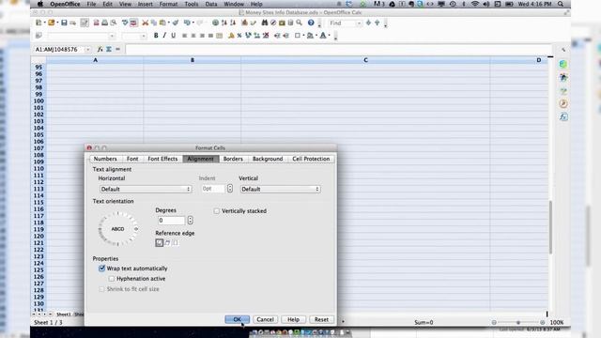Click the Degrees spinner arrows
The width and height of the screenshot is (601, 338).
pos(190,220)
